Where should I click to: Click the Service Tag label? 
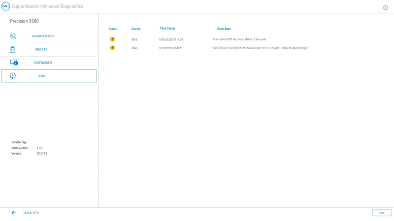coord(19,142)
